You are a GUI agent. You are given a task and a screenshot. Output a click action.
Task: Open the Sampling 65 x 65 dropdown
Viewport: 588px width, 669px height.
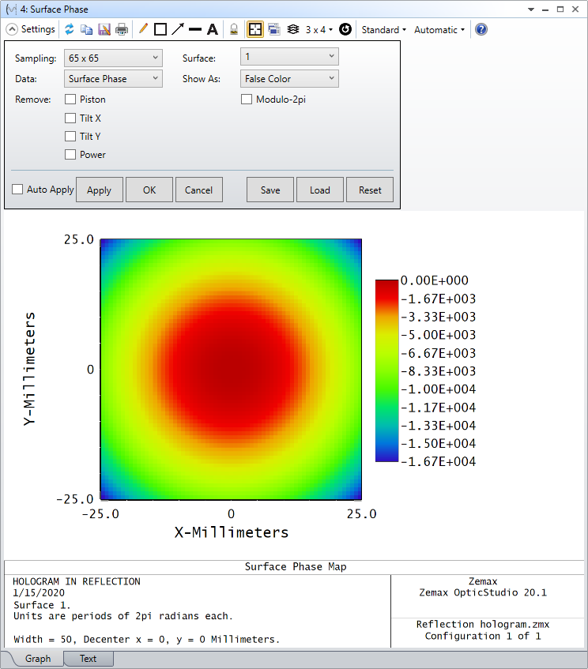click(x=112, y=58)
